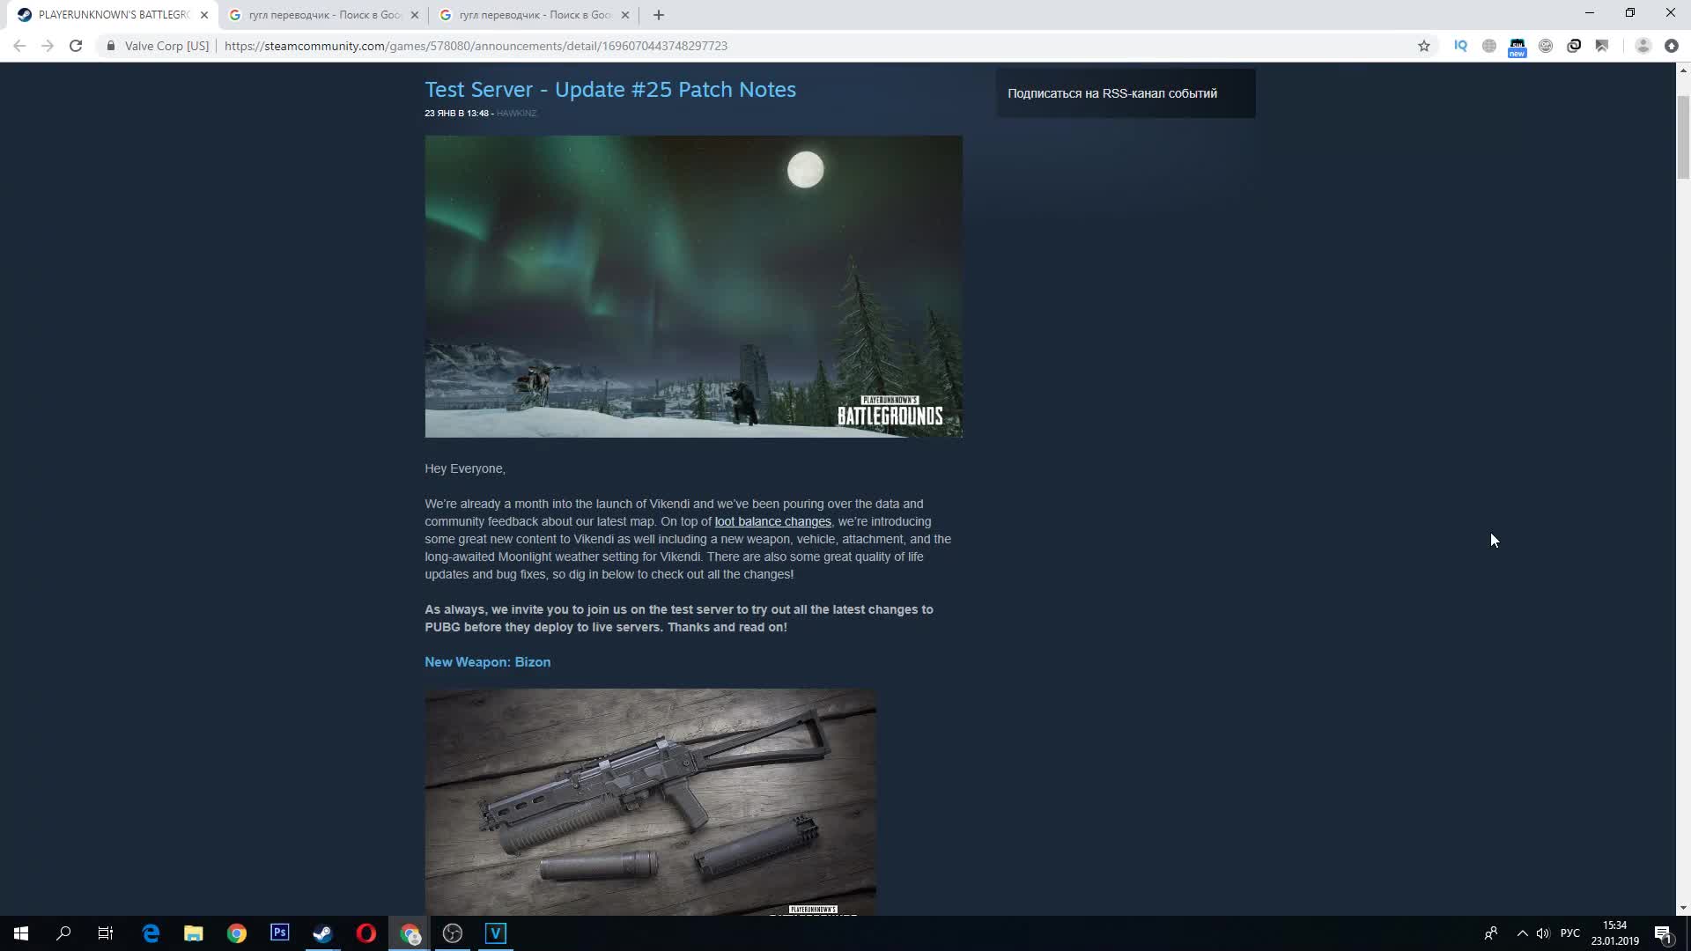This screenshot has width=1691, height=951.
Task: Click the 'Hey Everyone,' greeting text
Action: (465, 468)
